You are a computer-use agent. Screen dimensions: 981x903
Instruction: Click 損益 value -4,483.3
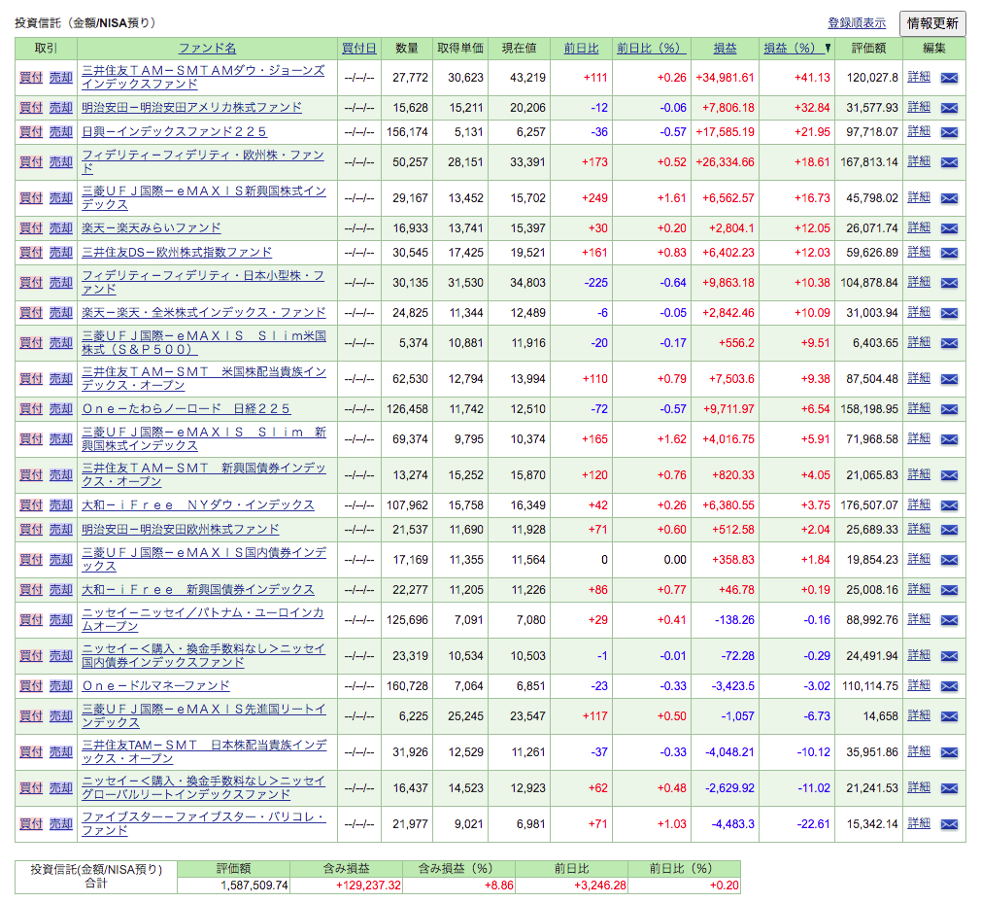(732, 824)
